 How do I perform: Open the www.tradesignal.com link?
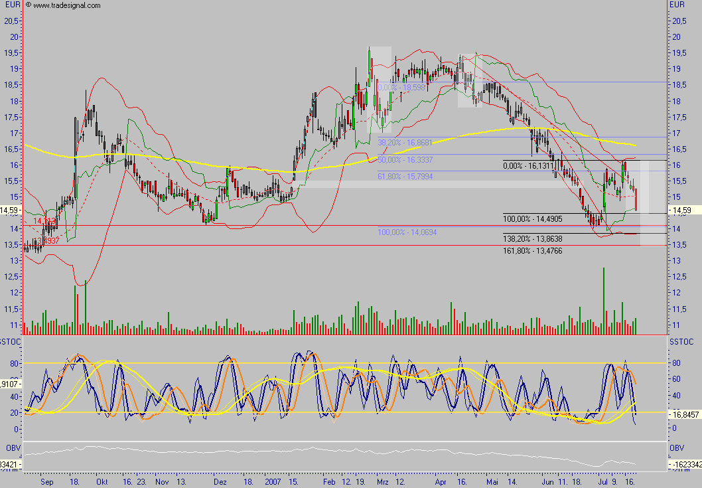(x=66, y=5)
